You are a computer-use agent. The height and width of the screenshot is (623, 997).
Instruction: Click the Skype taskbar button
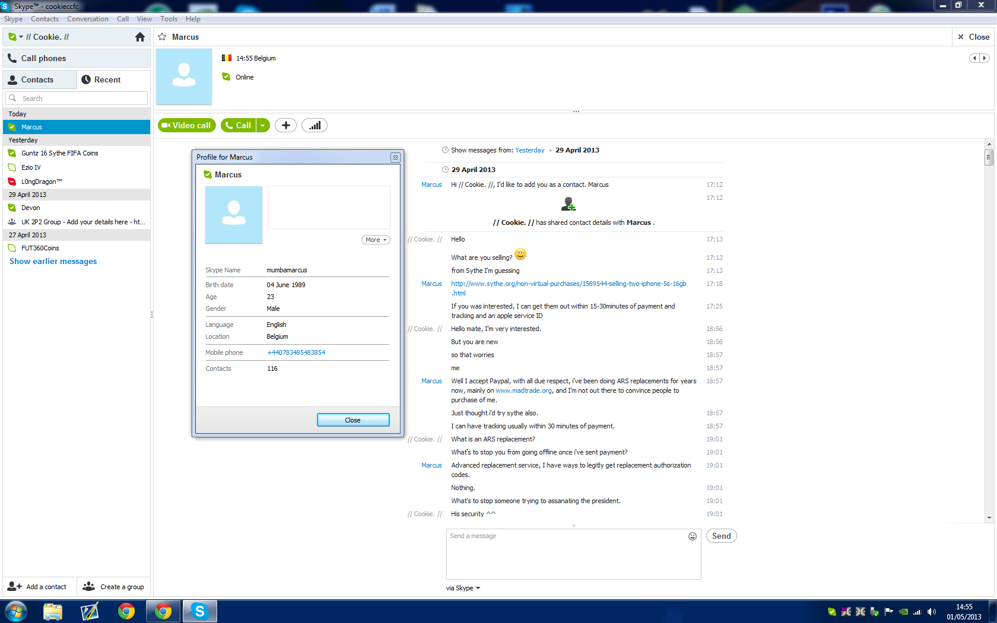point(200,611)
